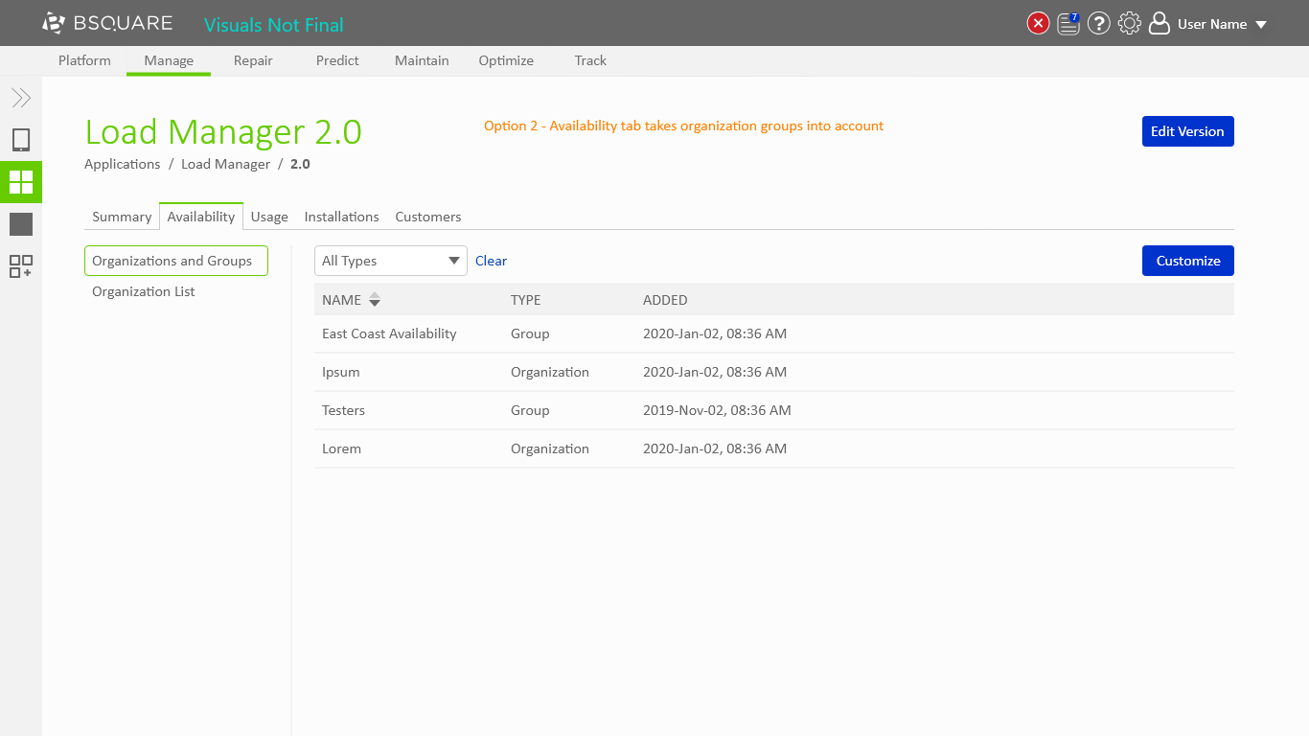Click the solid gray square sidebar icon
Viewport: 1309px width, 736px height.
(x=21, y=224)
